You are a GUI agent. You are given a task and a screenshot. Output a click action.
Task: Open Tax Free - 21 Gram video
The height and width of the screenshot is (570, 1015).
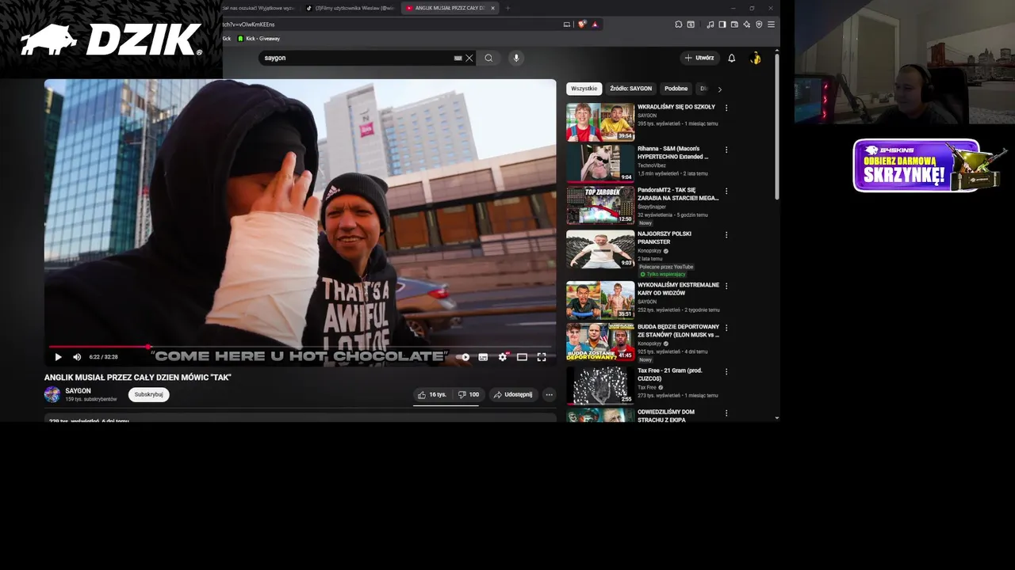[600, 385]
